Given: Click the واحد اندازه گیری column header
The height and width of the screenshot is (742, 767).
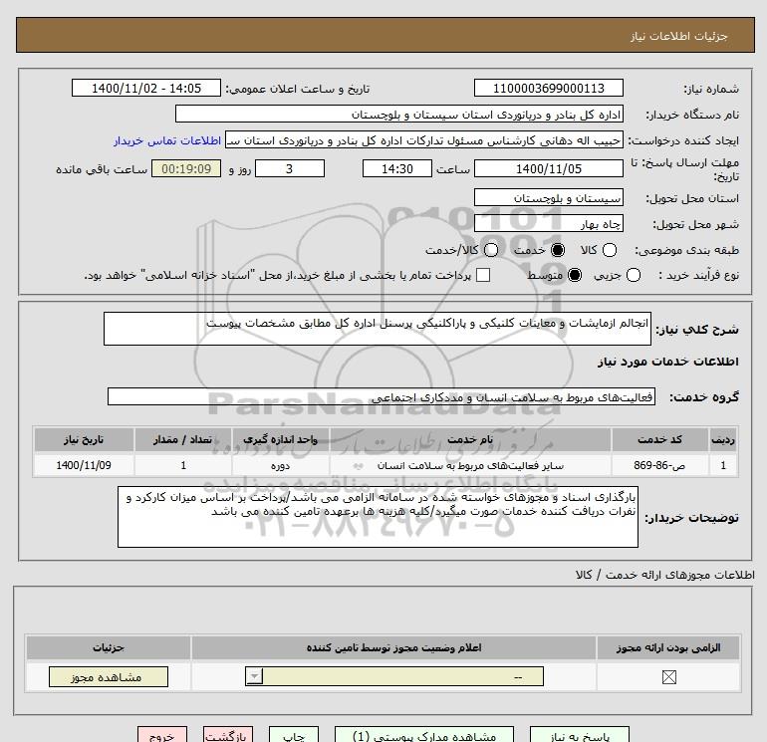Looking at the screenshot, I should (x=280, y=439).
